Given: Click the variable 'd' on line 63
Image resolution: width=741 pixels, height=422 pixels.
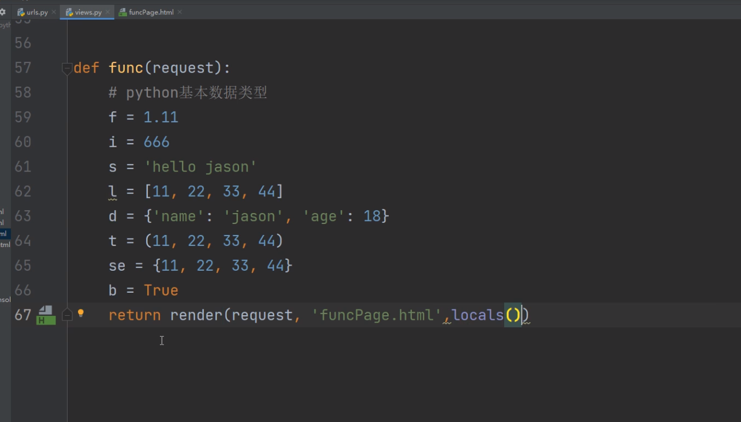Looking at the screenshot, I should pos(113,216).
